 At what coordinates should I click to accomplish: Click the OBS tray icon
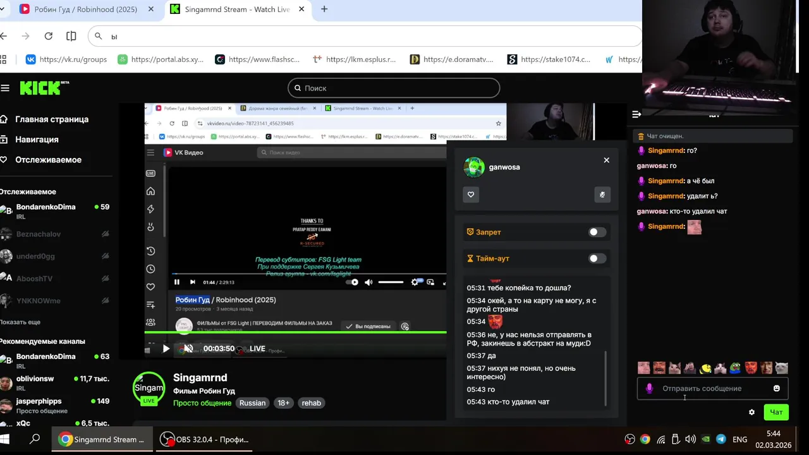pyautogui.click(x=630, y=439)
